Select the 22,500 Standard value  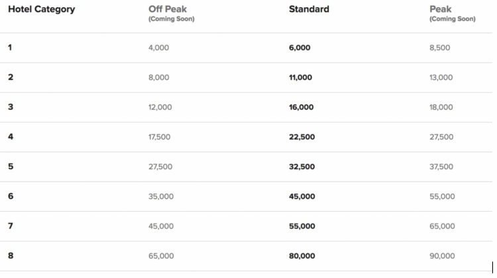click(302, 137)
